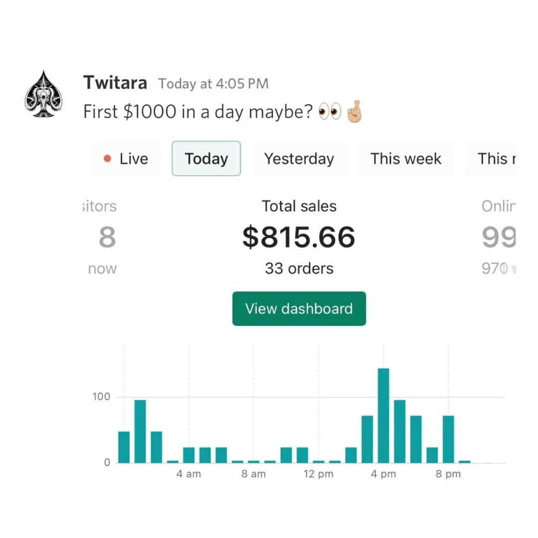
Task: Click the Today at 4:05 PM timestamp
Action: (213, 84)
